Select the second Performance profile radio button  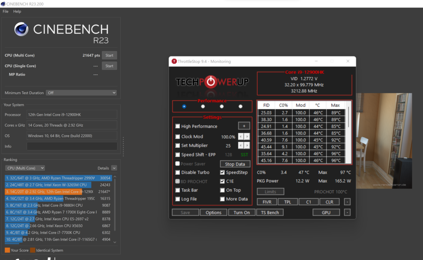[203, 106]
